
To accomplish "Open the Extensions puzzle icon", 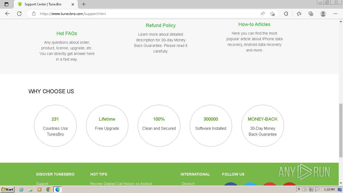I will 286,14.
